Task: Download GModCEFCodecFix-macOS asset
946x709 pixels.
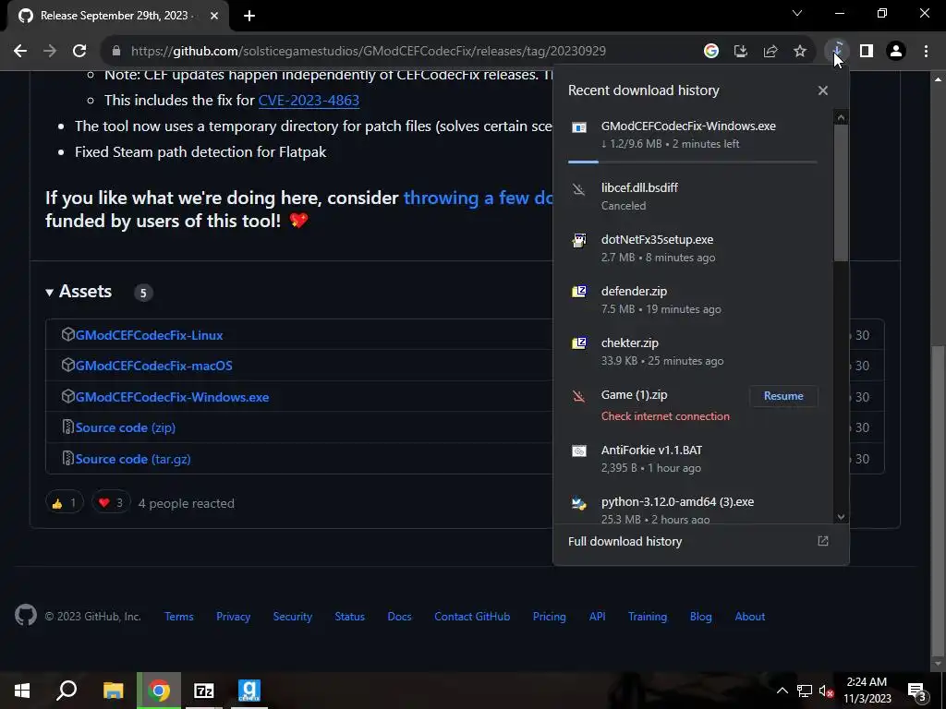Action: [x=154, y=366]
